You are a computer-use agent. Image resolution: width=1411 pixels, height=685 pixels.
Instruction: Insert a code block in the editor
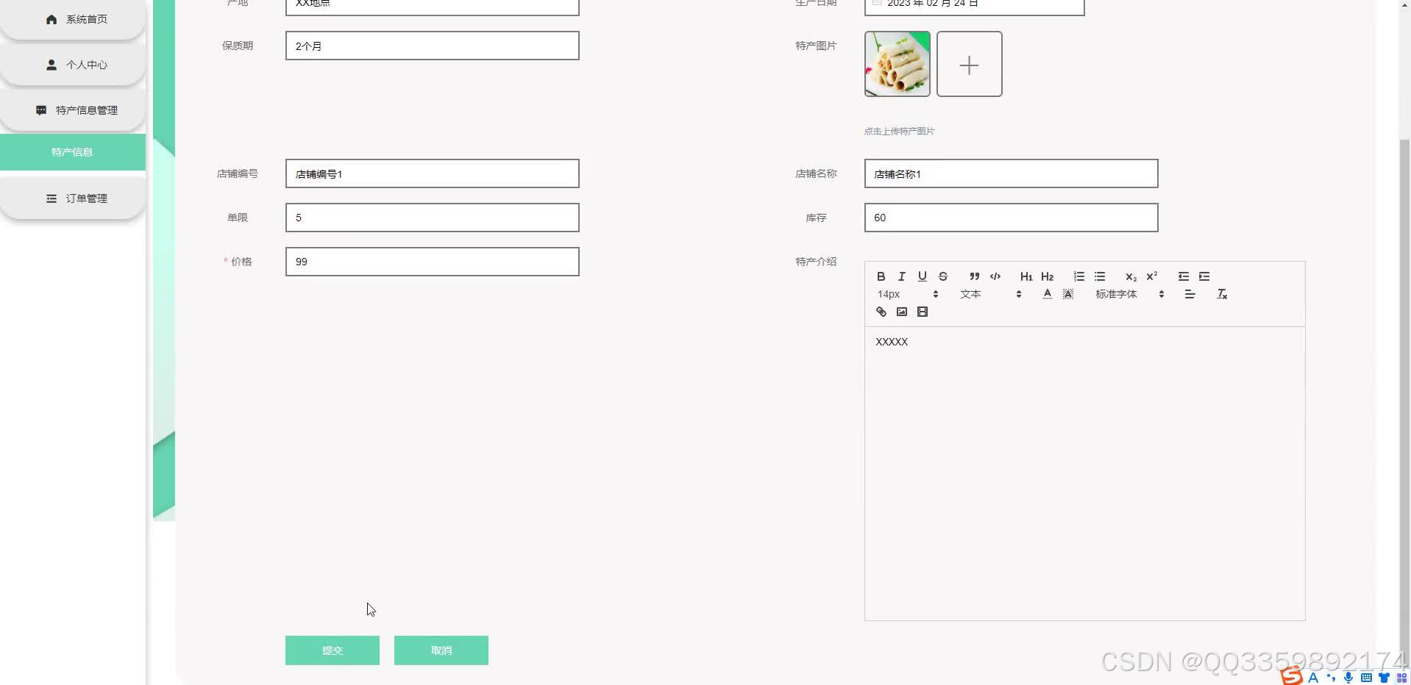pos(995,276)
